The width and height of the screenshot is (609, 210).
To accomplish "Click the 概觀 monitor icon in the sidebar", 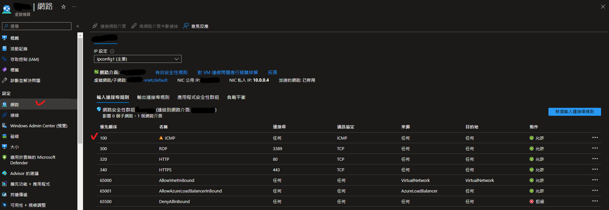I will (5, 38).
